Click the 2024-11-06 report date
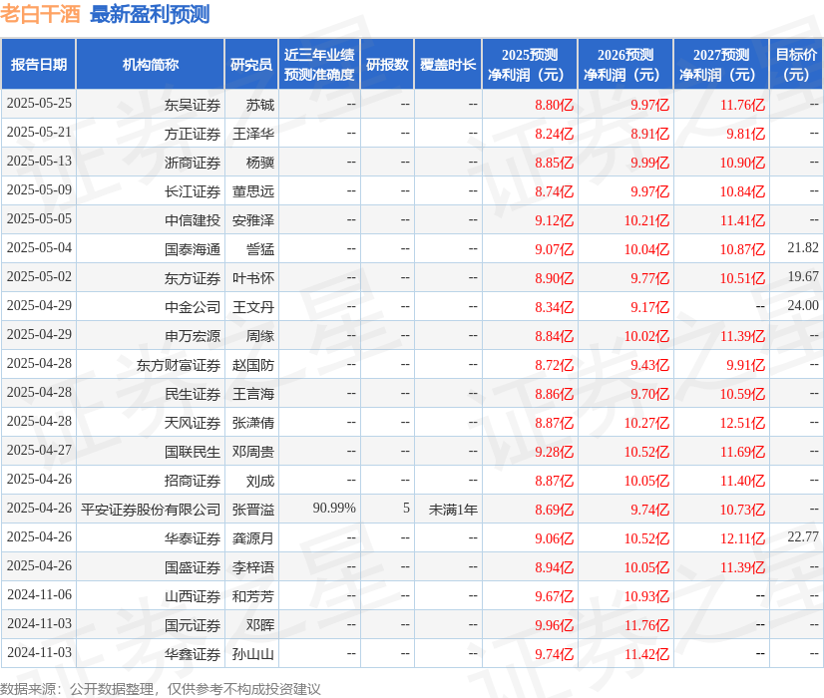824x698 pixels. coord(39,594)
